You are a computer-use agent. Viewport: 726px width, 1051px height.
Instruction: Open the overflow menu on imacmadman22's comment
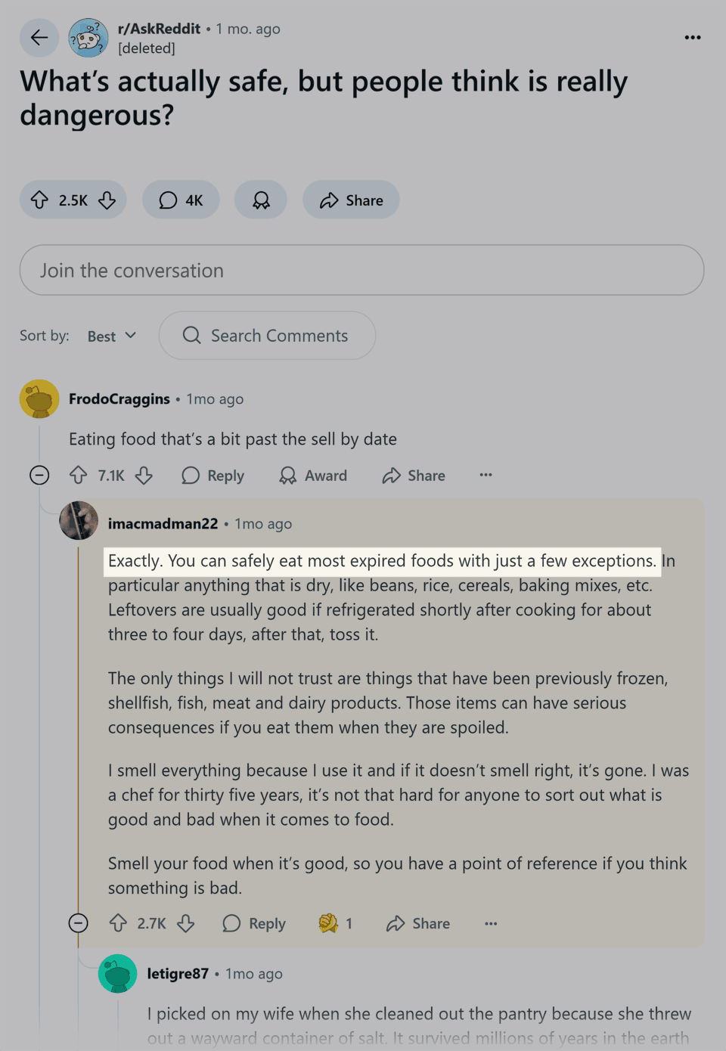[x=491, y=922]
